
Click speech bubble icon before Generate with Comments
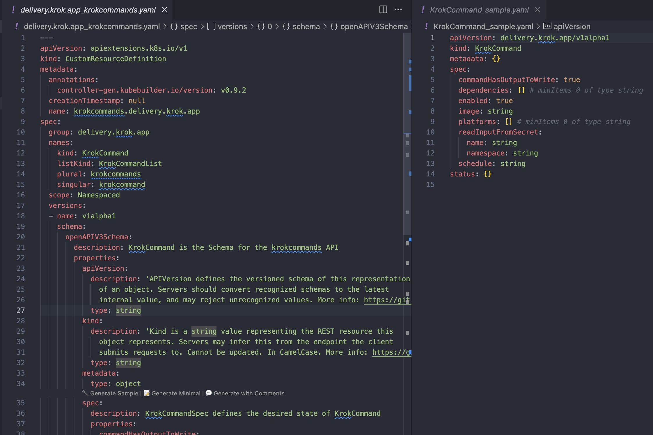(x=209, y=393)
